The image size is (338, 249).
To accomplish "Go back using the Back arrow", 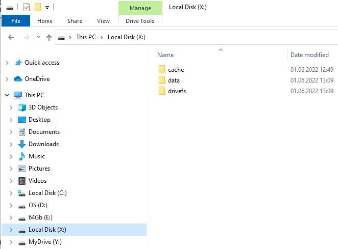I will pos(11,37).
